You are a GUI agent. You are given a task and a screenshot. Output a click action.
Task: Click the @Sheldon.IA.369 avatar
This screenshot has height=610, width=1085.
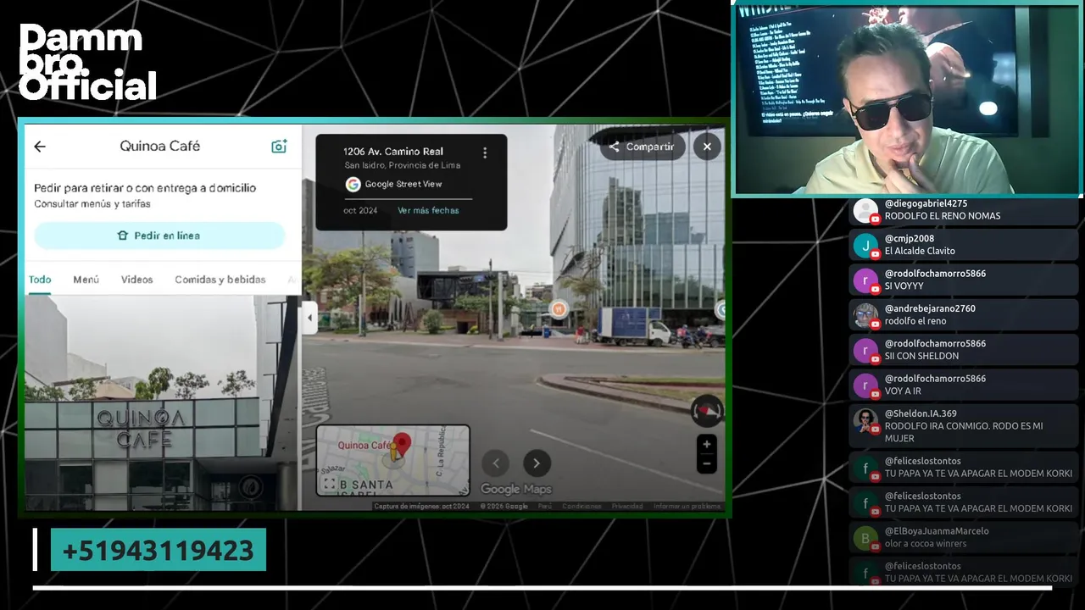coord(865,420)
